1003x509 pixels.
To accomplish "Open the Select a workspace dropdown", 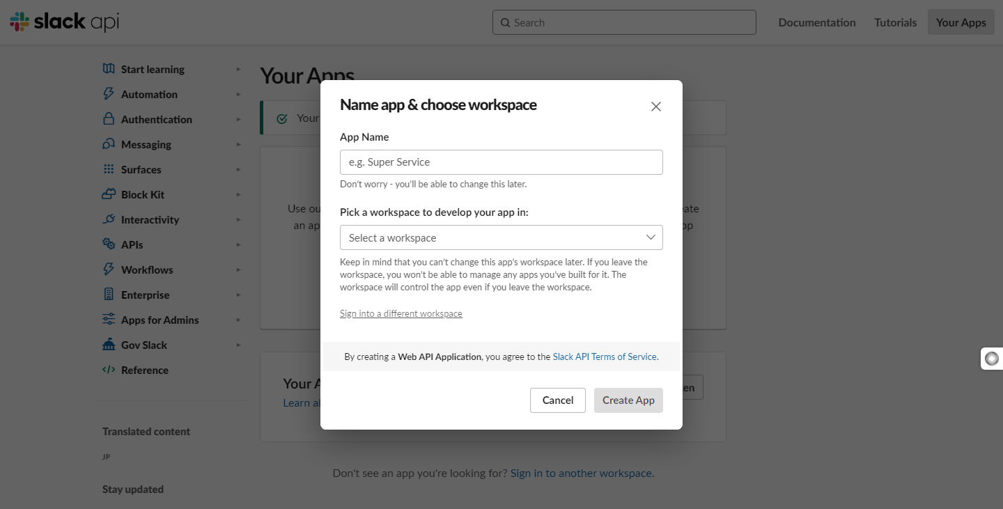I will click(x=501, y=237).
